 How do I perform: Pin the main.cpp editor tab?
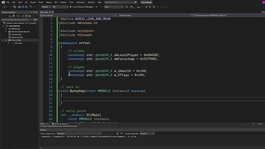click(50, 12)
